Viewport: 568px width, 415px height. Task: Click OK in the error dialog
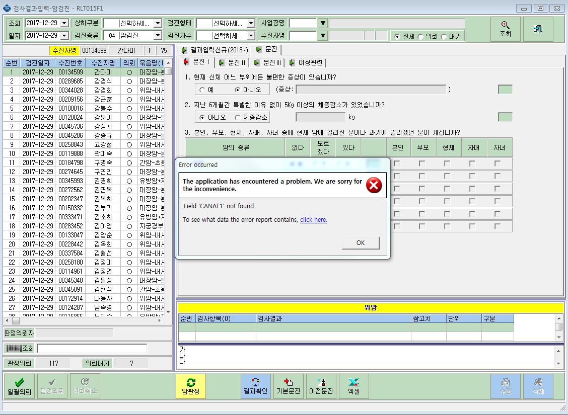coord(361,243)
